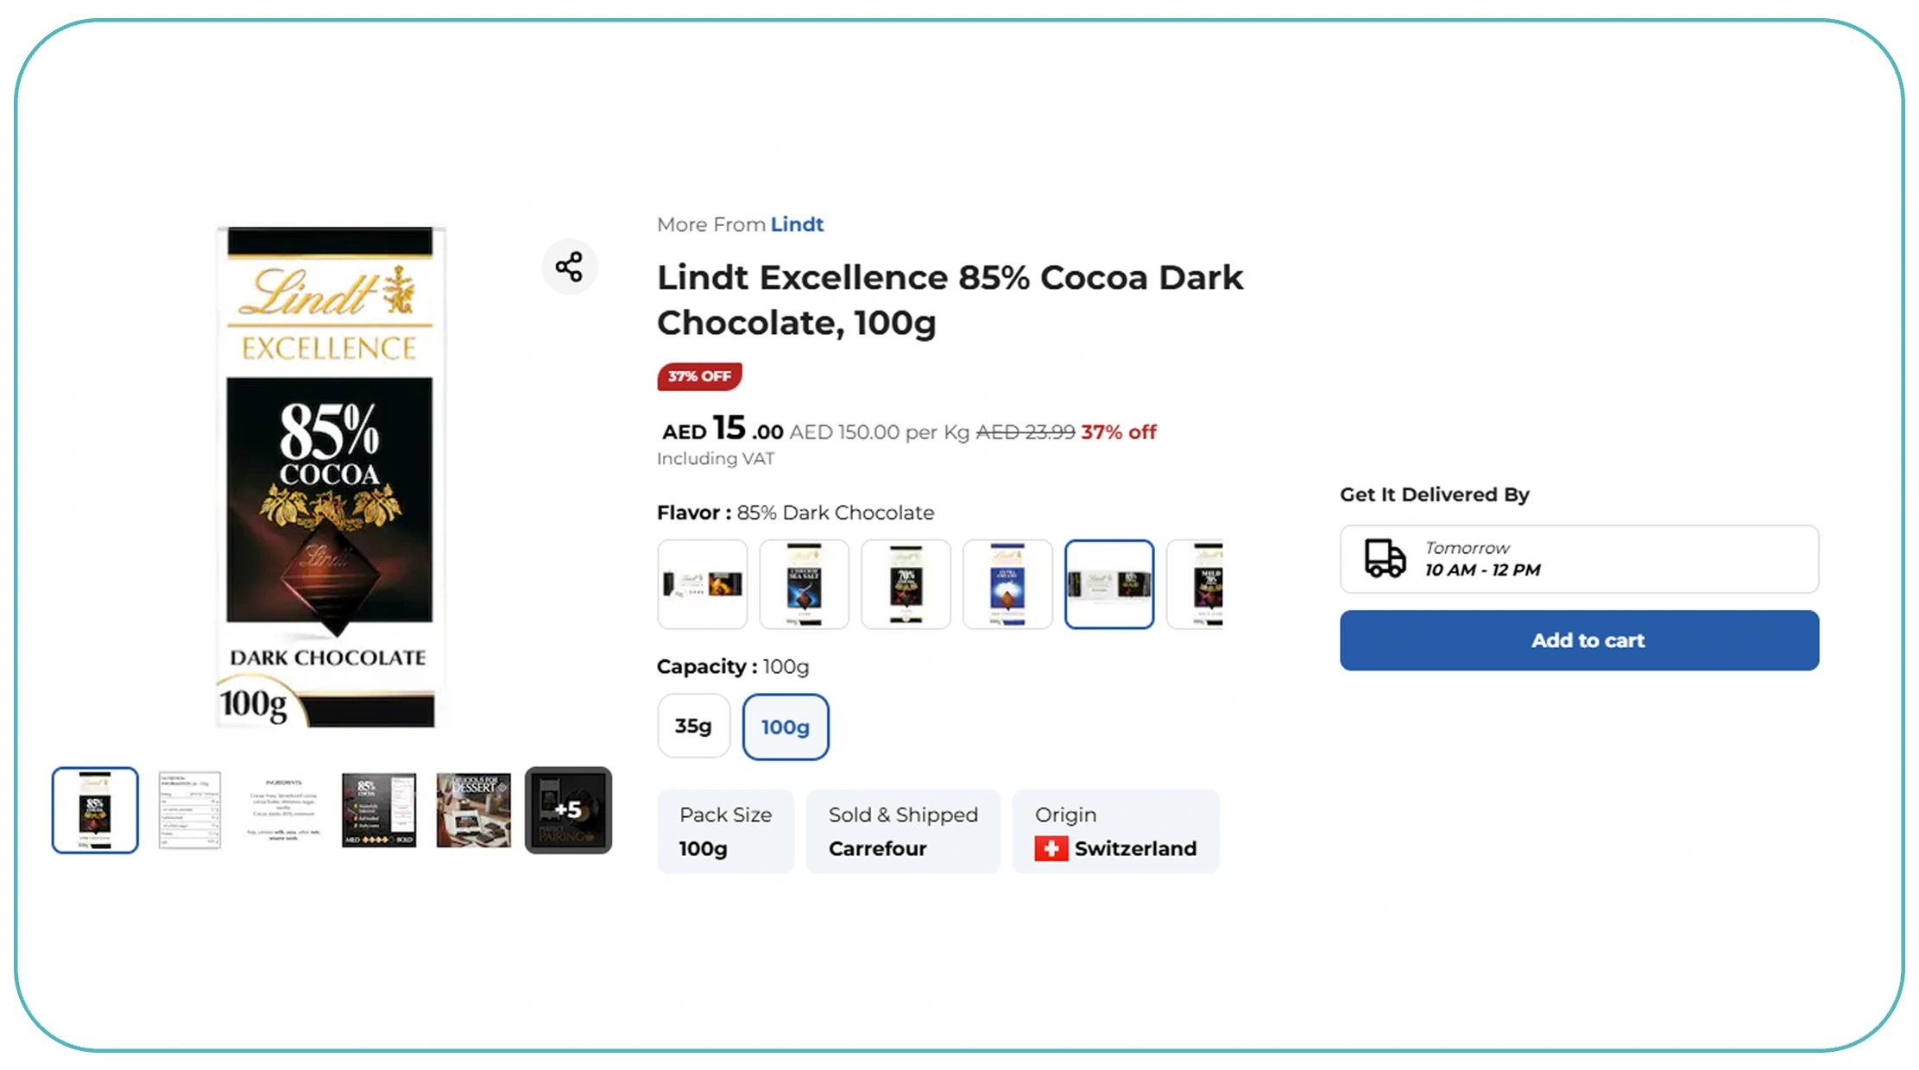Open the 'Tomorrow 10 AM - 12 PM' delivery slot
The image size is (1919, 1070).
point(1579,558)
